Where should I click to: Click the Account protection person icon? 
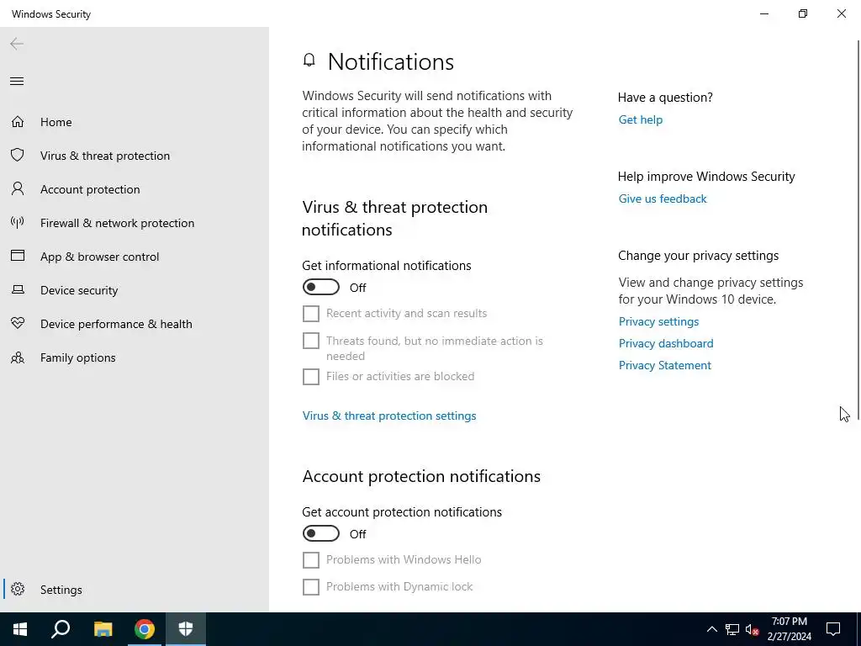coord(18,189)
